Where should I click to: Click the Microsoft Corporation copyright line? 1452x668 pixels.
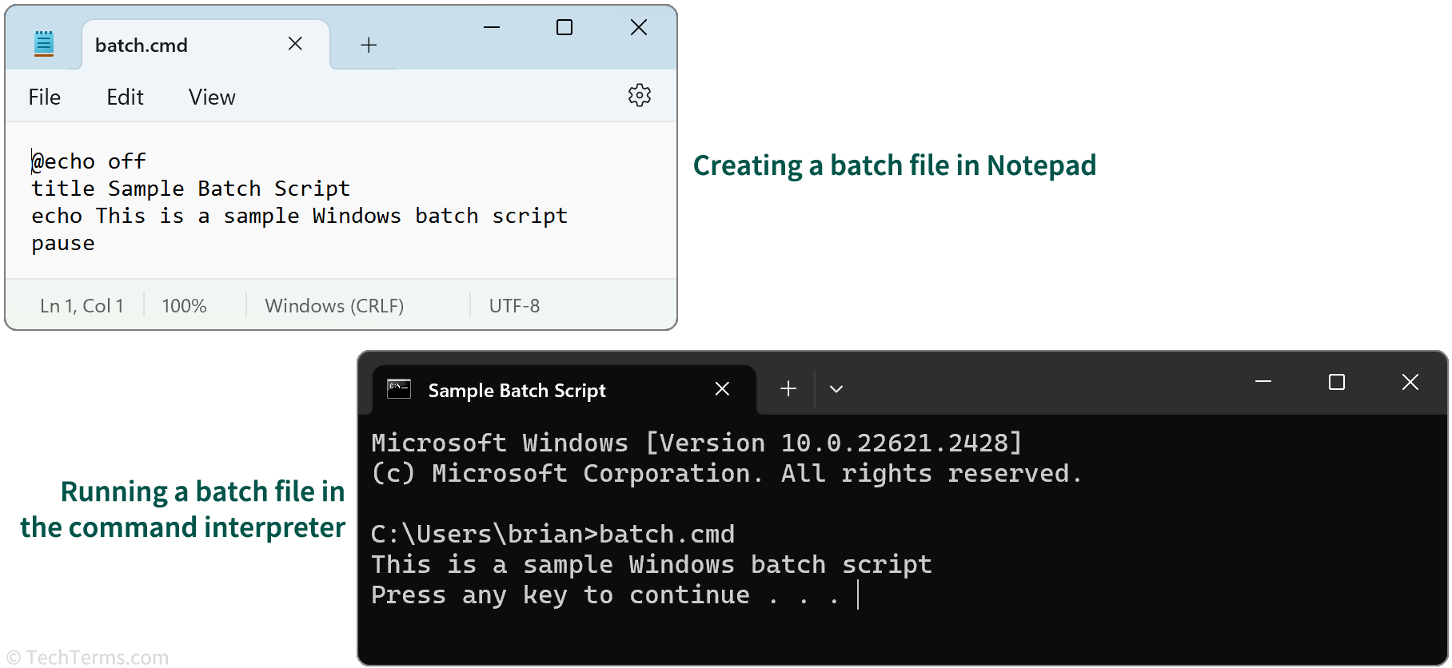pos(727,473)
